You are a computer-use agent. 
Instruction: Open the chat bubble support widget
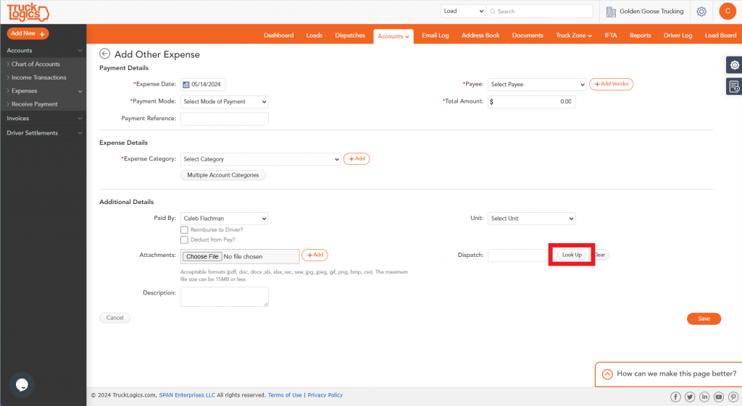coord(22,385)
